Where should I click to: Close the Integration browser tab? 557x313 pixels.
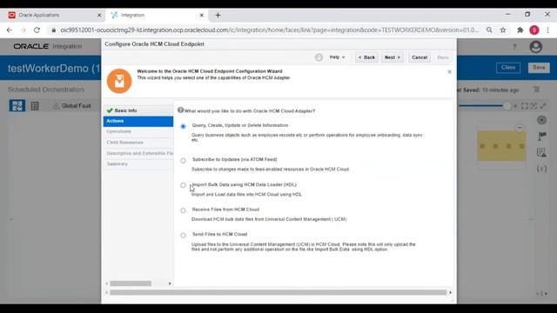201,16
